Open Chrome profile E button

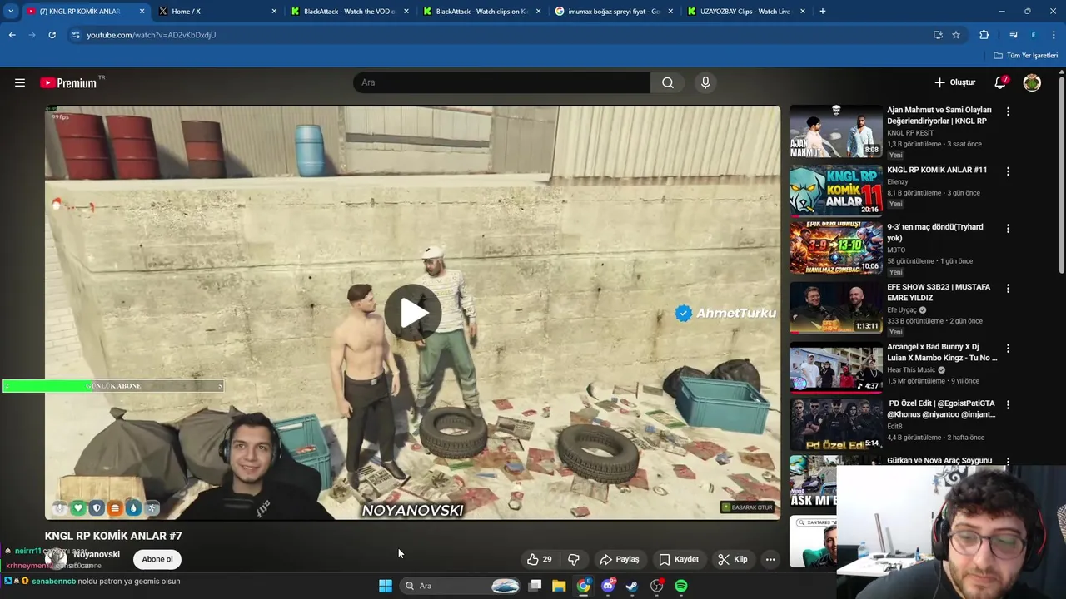click(x=1034, y=35)
